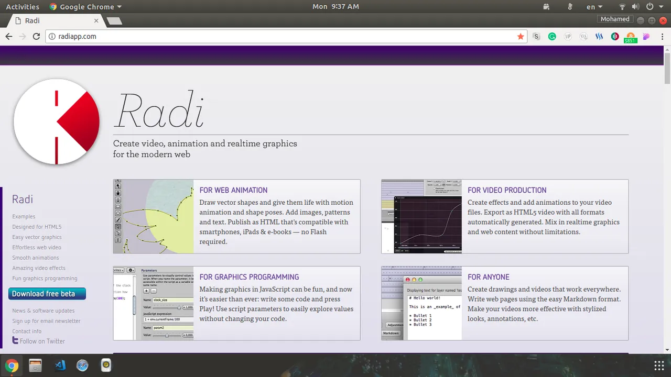Click the volume icon in top bar
The width and height of the screenshot is (671, 377).
click(635, 7)
